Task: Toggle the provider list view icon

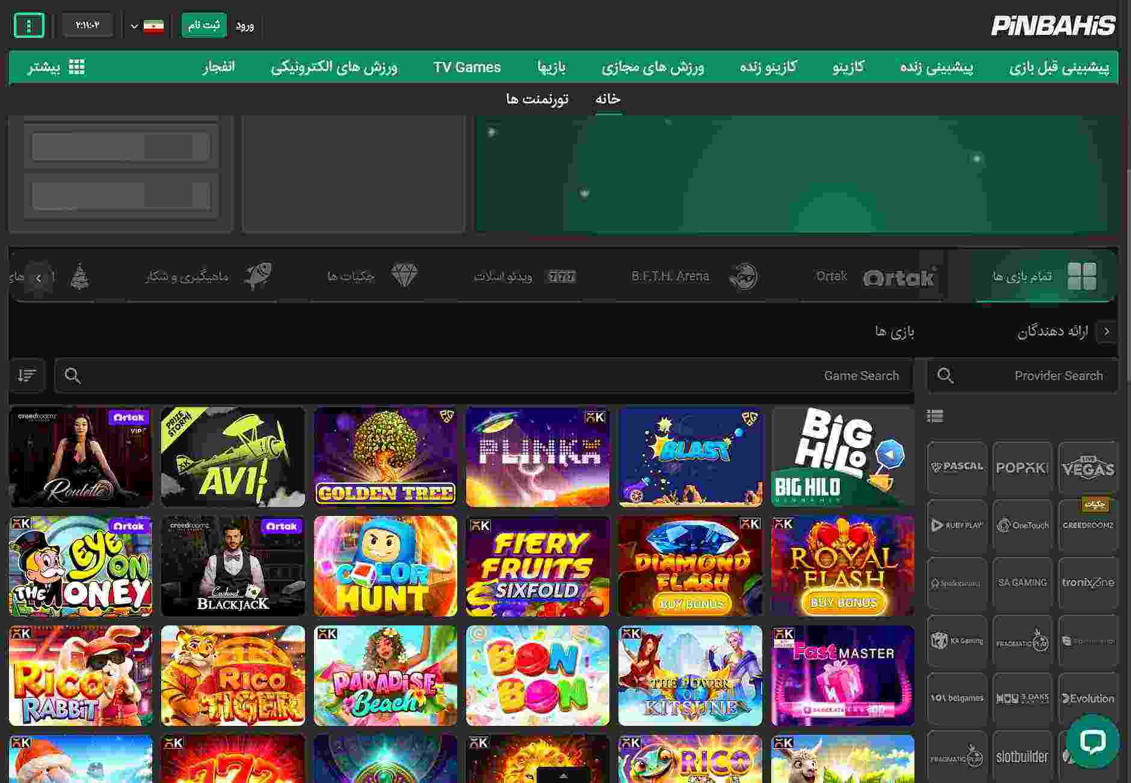Action: 935,416
